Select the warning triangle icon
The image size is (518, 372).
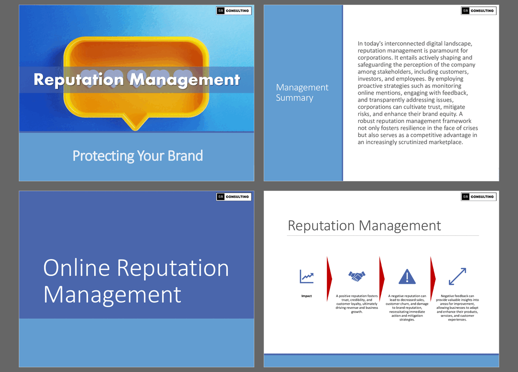pos(407,277)
